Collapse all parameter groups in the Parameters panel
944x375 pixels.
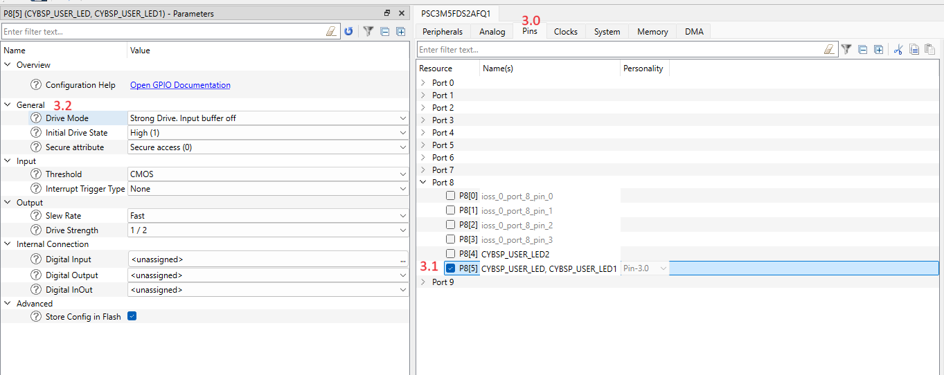click(384, 31)
